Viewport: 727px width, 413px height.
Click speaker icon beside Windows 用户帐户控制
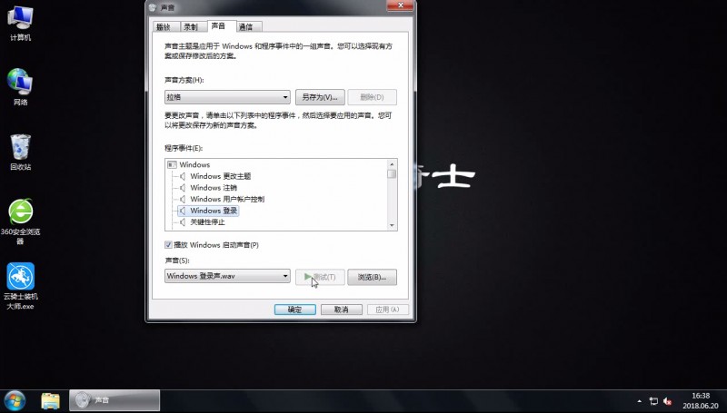[183, 199]
